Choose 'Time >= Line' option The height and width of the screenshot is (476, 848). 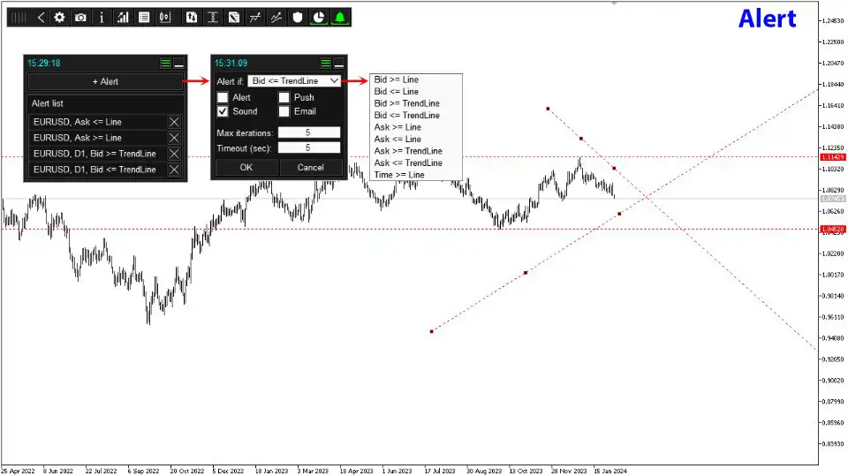click(x=399, y=175)
